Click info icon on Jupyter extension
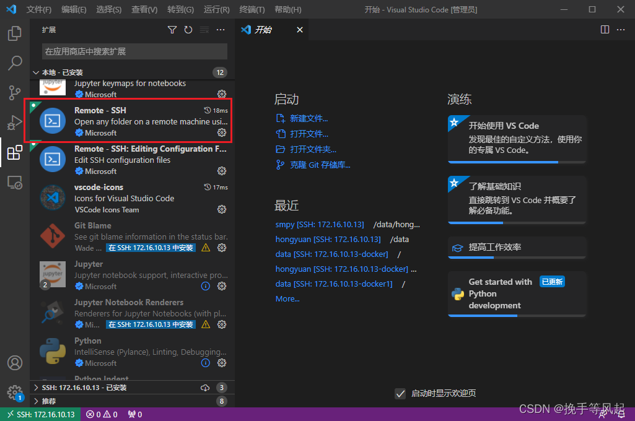 tap(206, 286)
